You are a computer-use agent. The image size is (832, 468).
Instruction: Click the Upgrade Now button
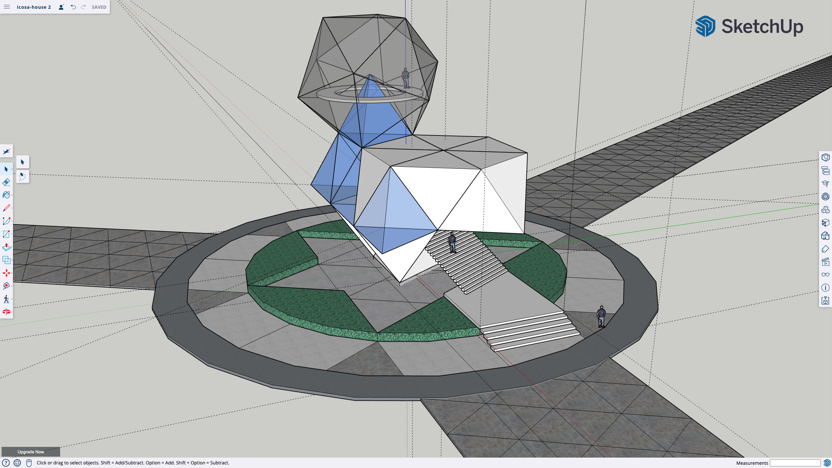[31, 452]
